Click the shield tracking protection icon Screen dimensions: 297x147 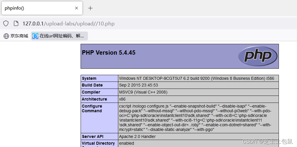6,23
